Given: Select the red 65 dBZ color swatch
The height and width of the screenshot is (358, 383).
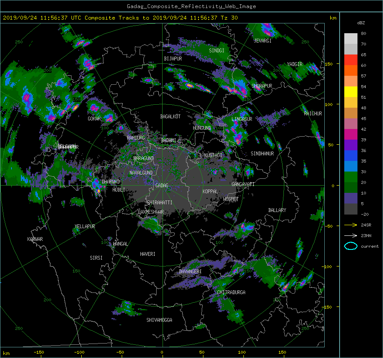Looking at the screenshot, I should 351,60.
